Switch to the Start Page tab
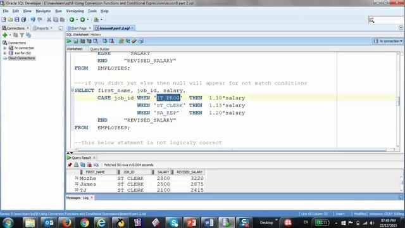405x228 pixels. 78,28
